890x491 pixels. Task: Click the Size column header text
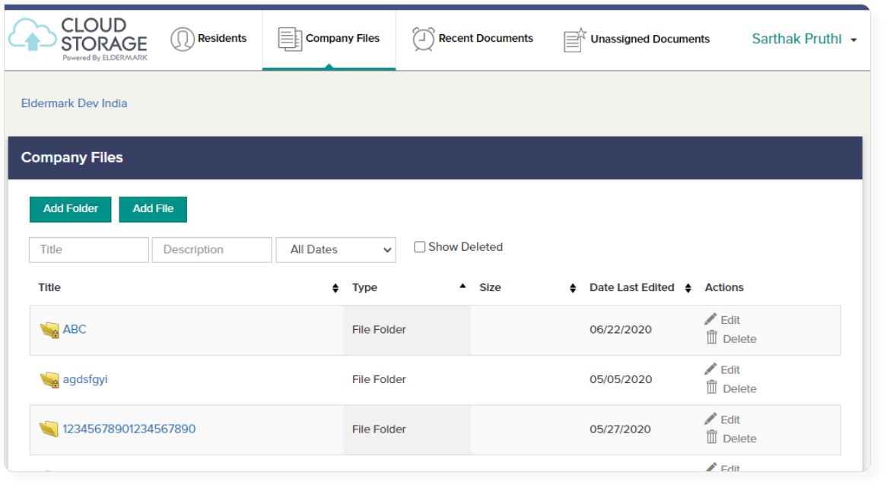[490, 287]
